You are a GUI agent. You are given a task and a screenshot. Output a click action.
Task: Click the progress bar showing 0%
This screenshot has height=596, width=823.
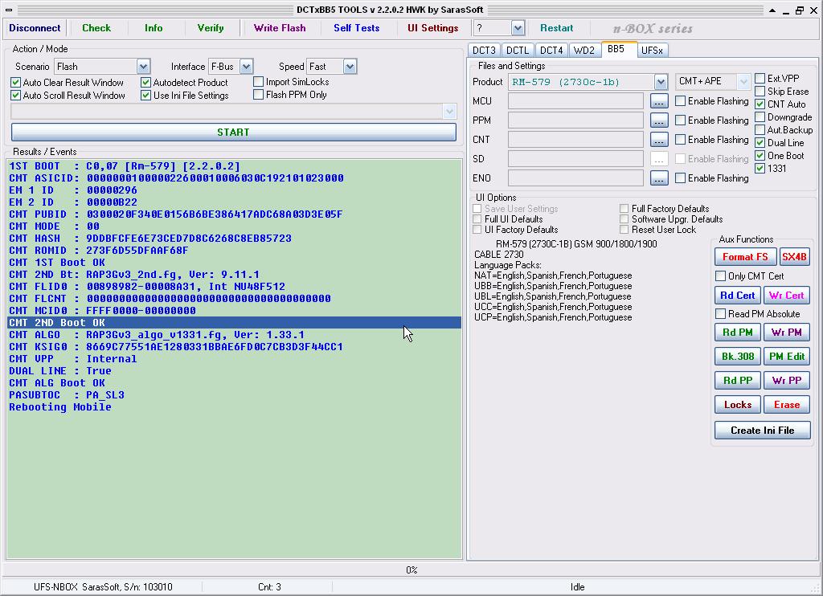[411, 569]
